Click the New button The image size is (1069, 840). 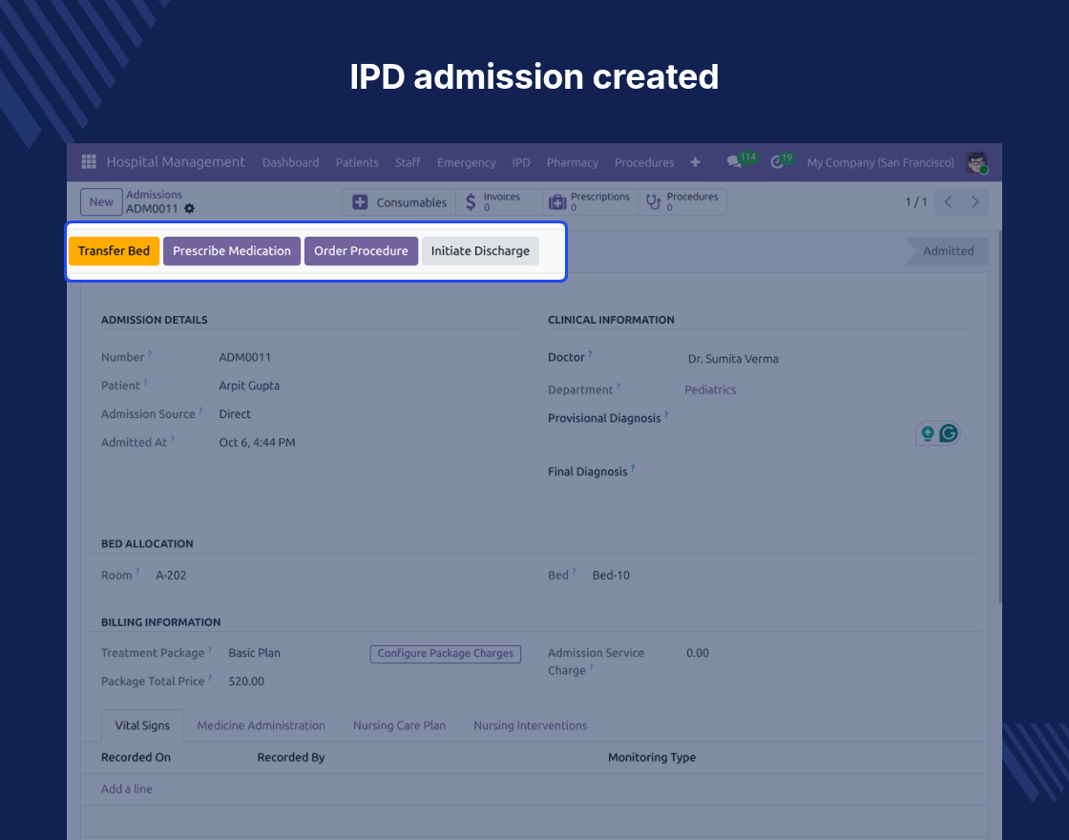[101, 201]
